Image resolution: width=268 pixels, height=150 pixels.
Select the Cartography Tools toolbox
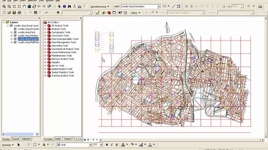(61, 32)
